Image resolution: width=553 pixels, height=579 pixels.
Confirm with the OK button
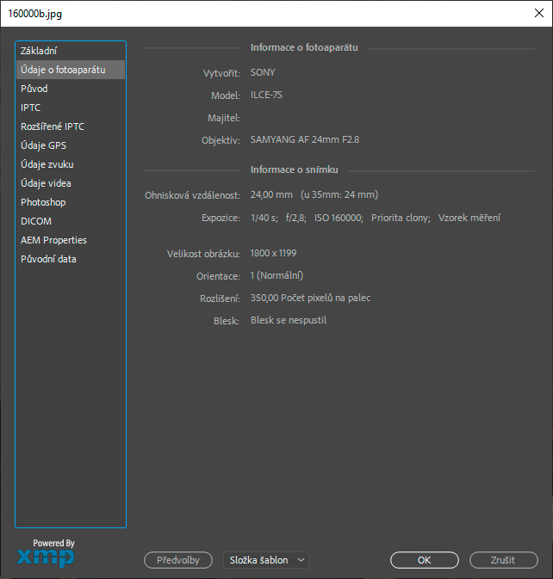[425, 560]
